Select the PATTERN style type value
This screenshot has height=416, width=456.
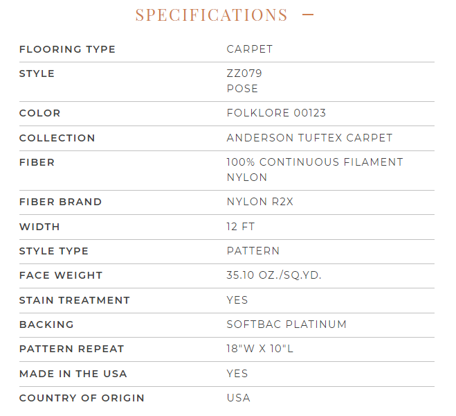[253, 251]
